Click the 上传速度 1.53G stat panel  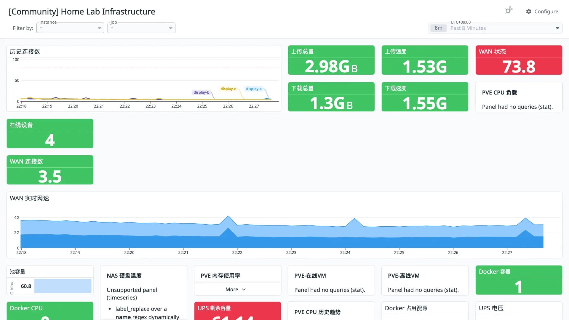425,60
